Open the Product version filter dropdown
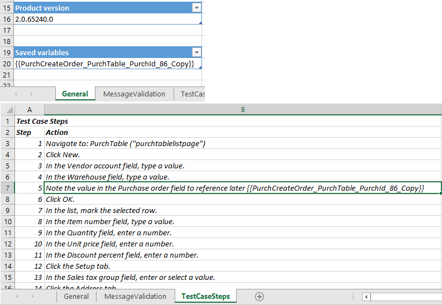 196,8
